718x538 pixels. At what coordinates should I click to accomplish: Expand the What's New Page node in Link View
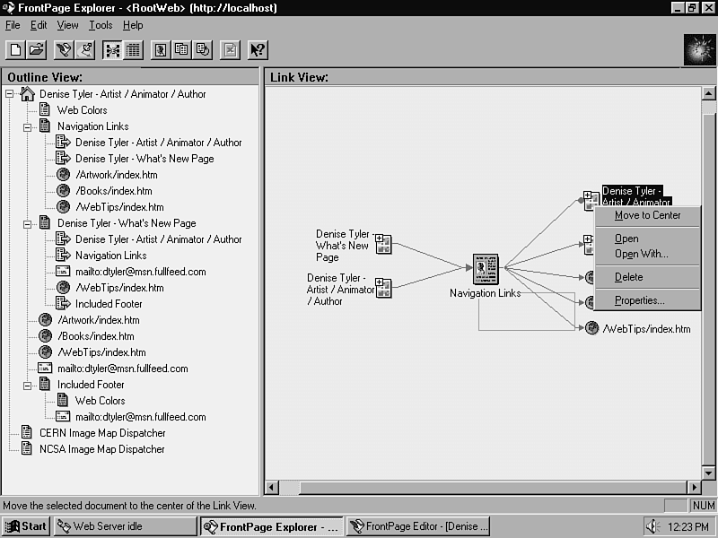point(380,239)
